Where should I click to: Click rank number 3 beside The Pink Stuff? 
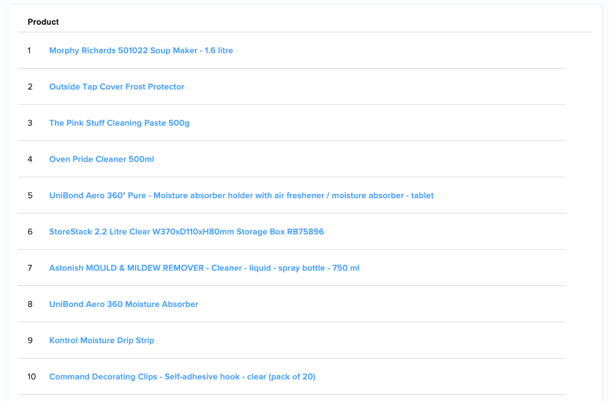pyautogui.click(x=30, y=123)
